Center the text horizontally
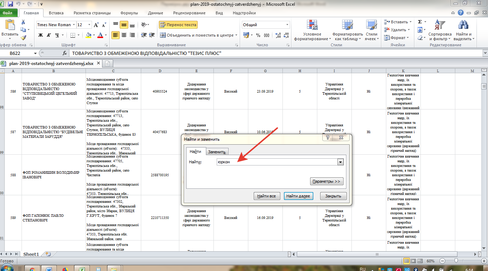Viewport: 488px width, 271px height. click(x=124, y=35)
